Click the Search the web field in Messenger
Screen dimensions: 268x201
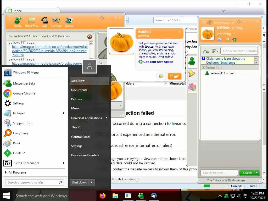coord(219,173)
